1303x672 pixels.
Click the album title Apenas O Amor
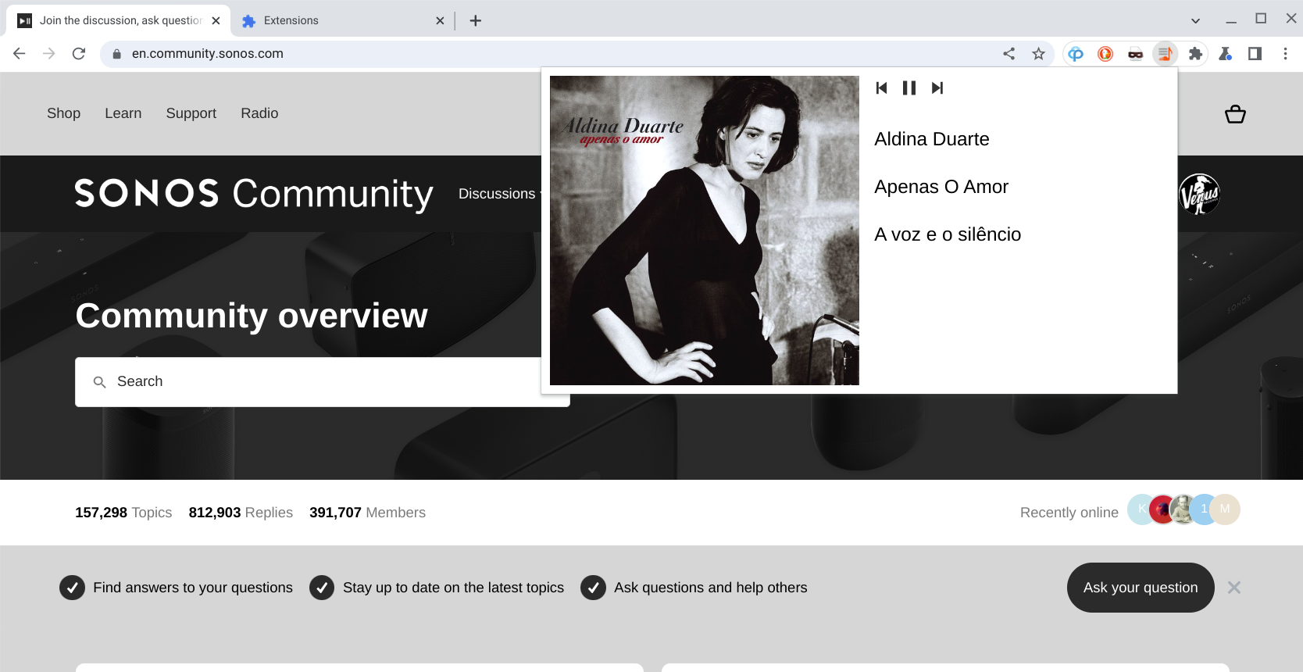pyautogui.click(x=941, y=187)
